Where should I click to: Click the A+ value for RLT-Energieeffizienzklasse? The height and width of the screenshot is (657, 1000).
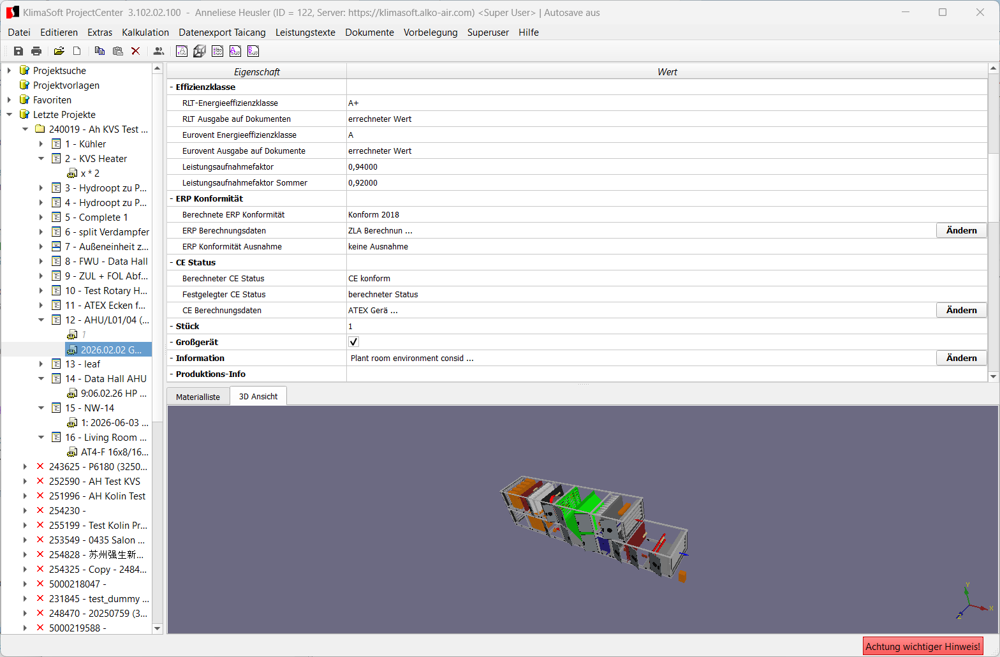pos(353,103)
